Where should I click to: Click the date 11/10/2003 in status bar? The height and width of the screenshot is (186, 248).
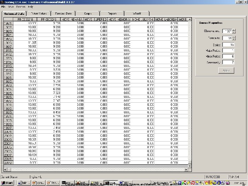(x=213, y=177)
